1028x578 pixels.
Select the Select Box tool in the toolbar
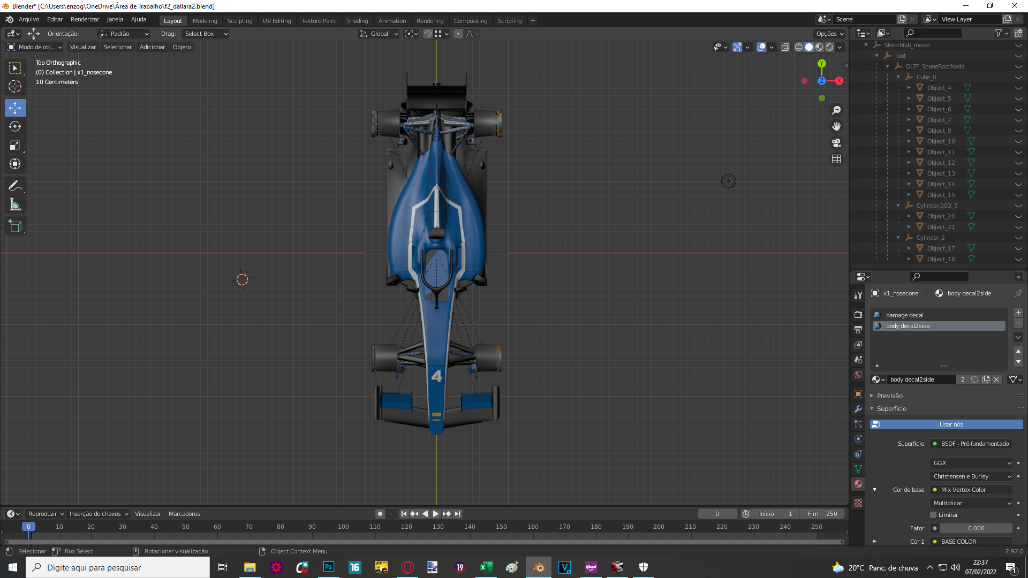(x=15, y=68)
